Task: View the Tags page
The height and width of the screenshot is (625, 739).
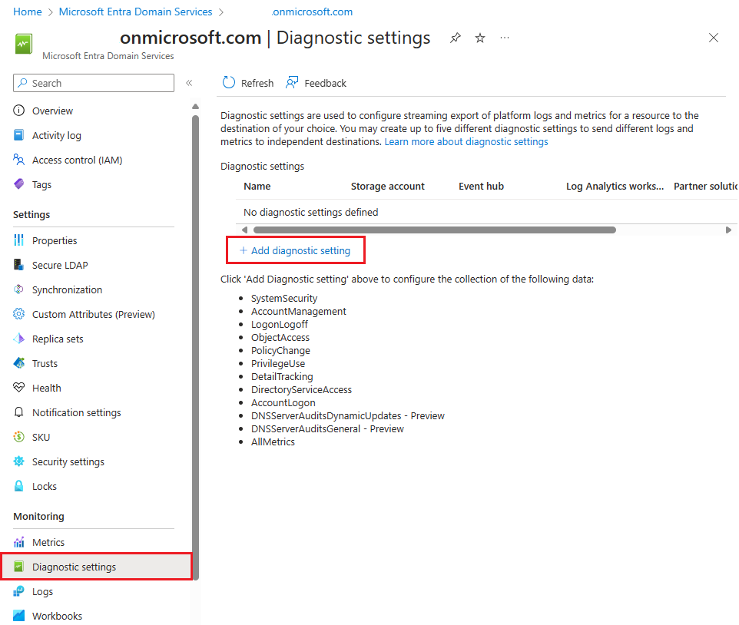Action: point(41,184)
